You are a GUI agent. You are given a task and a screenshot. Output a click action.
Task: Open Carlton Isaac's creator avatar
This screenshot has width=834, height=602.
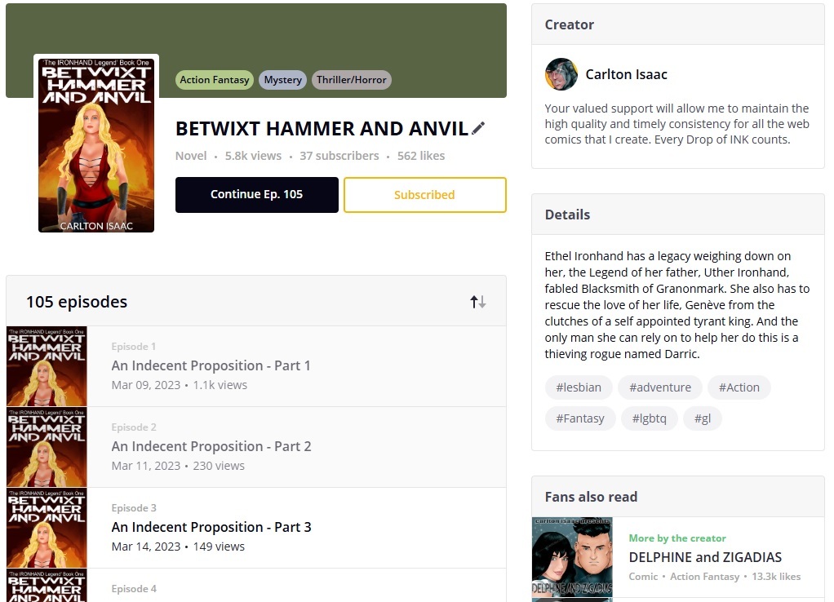561,74
